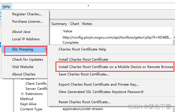Choose Purchase License... from Help menu

[x=27, y=22]
